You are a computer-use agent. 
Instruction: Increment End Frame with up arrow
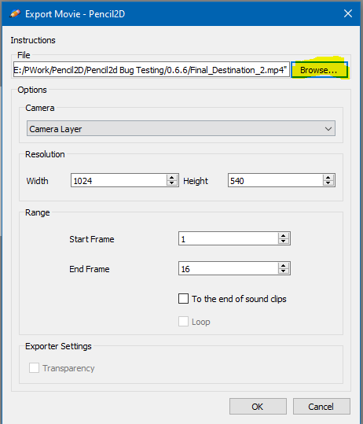(x=284, y=266)
